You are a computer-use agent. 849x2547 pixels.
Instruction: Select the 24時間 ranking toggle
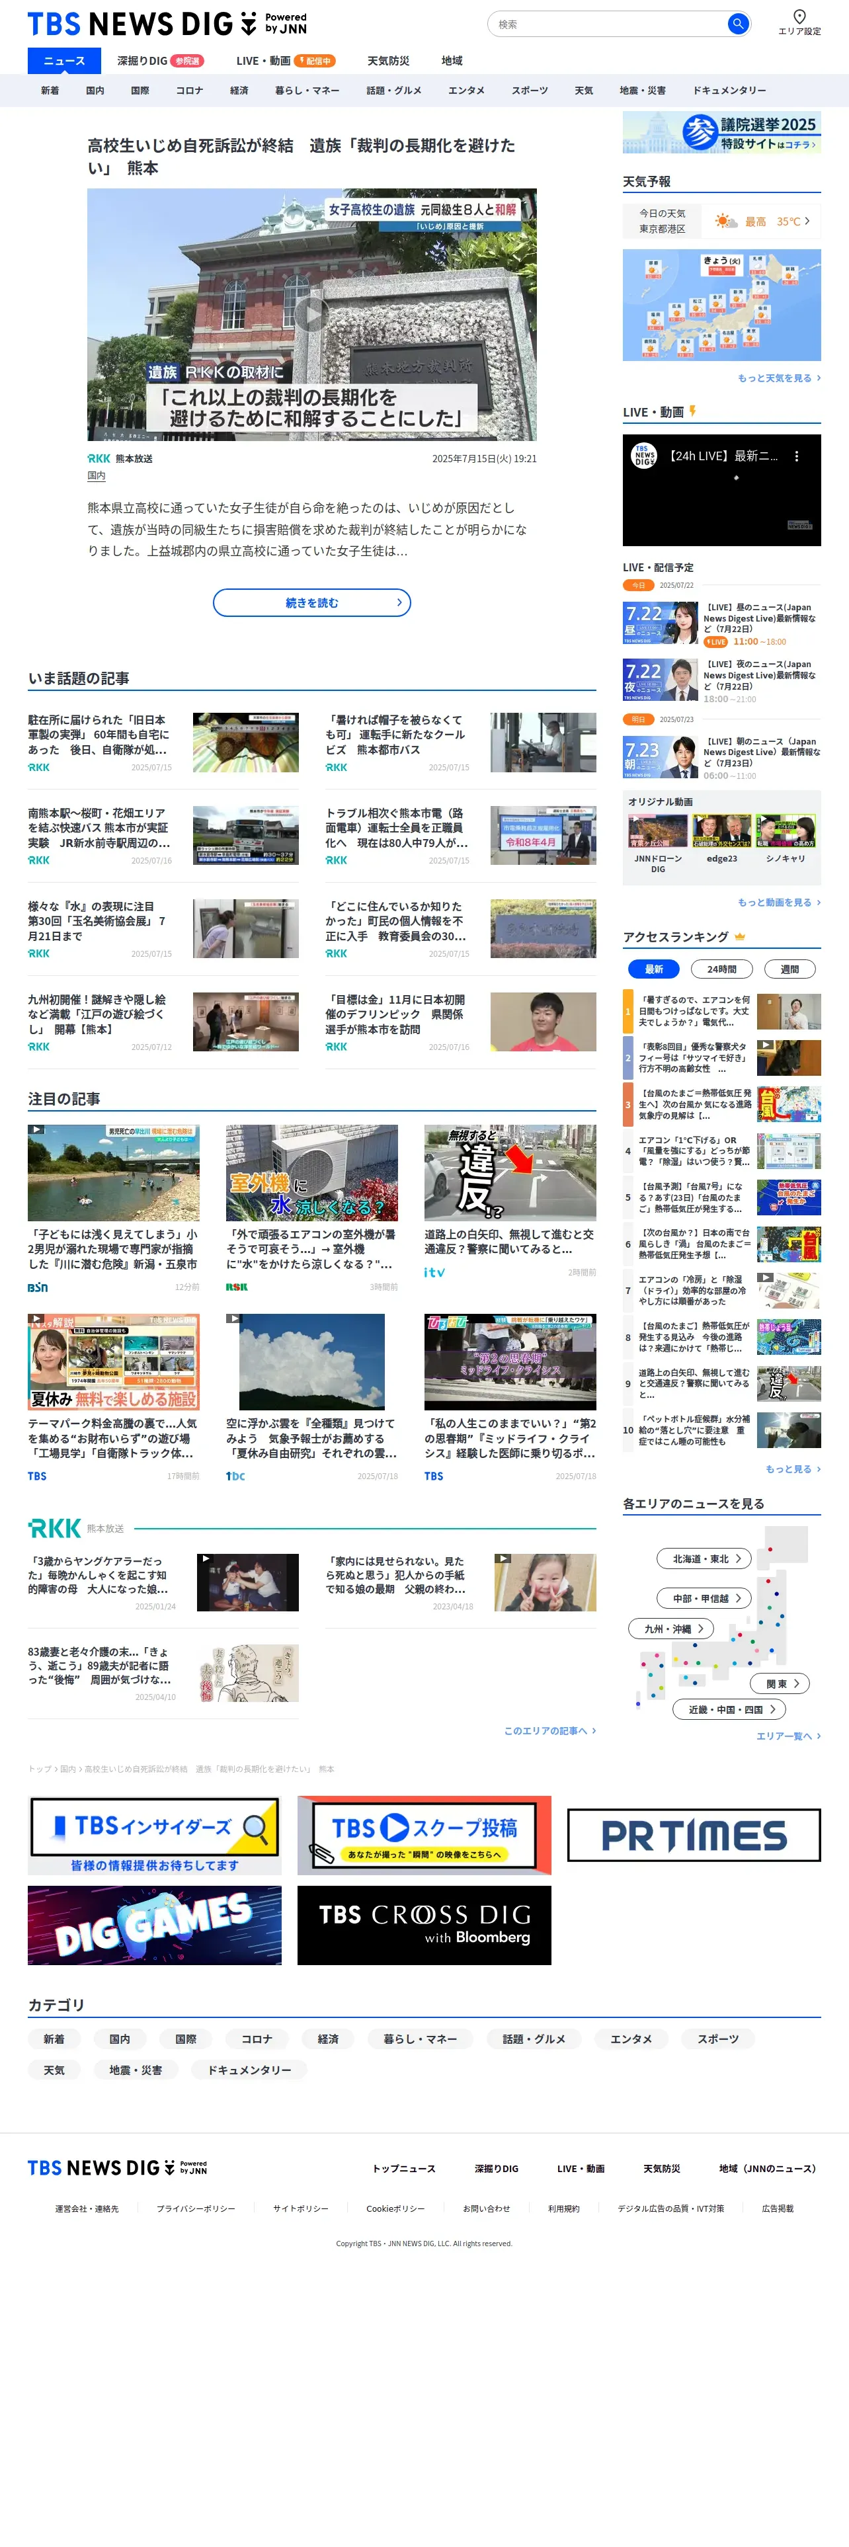[x=721, y=969]
